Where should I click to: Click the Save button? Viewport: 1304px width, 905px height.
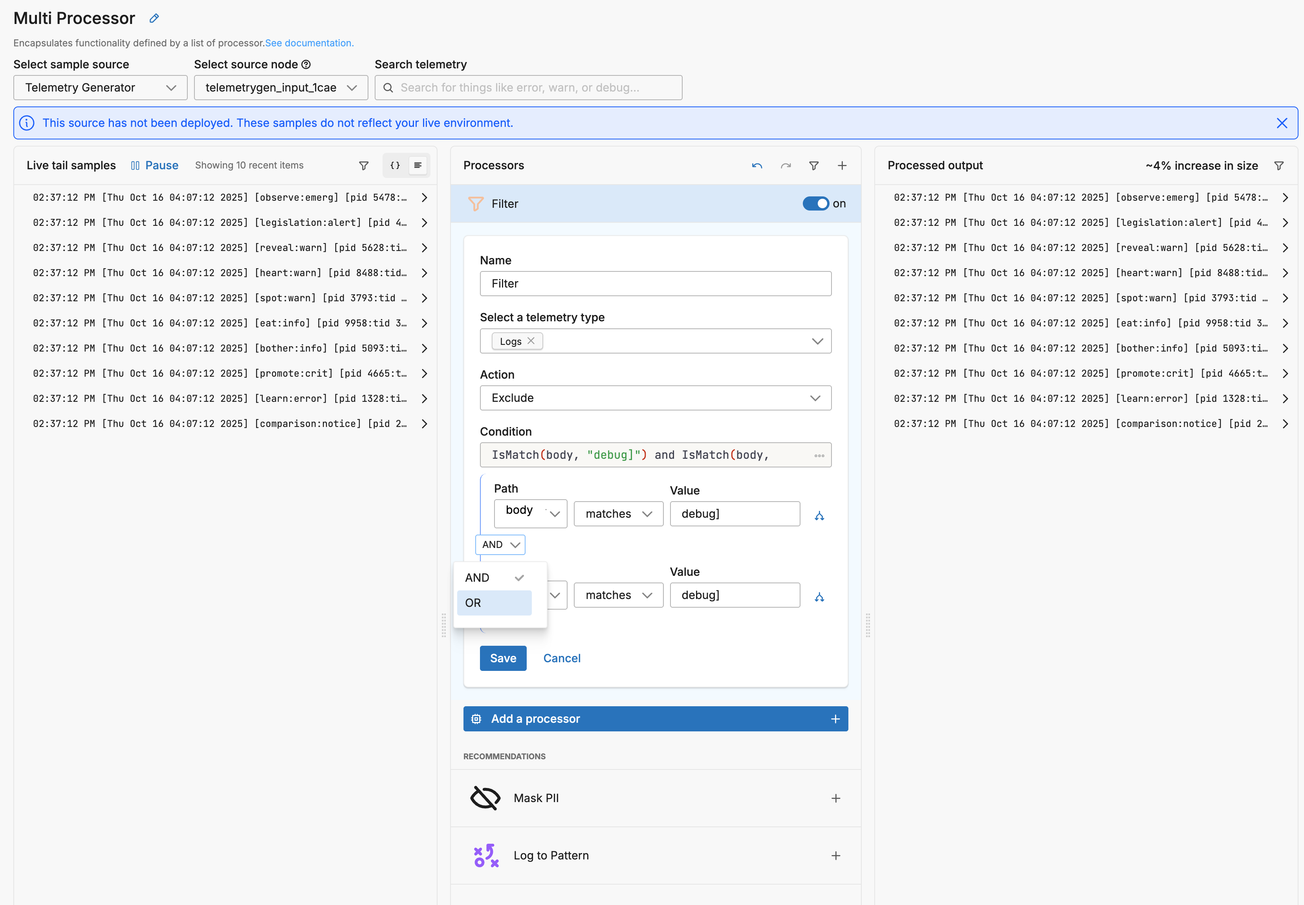pyautogui.click(x=502, y=658)
